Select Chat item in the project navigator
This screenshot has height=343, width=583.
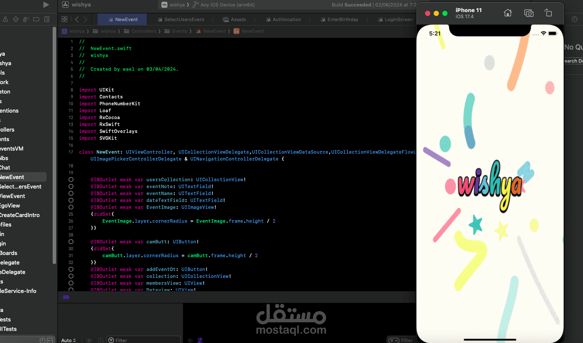(x=5, y=167)
